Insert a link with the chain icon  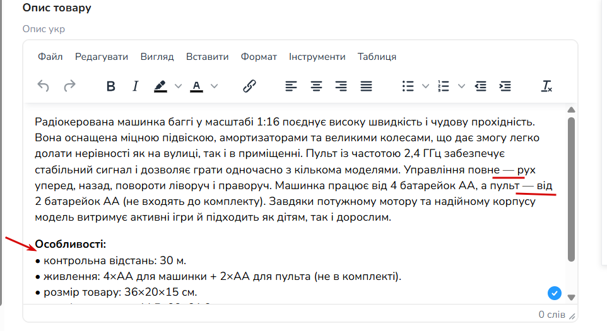(249, 86)
